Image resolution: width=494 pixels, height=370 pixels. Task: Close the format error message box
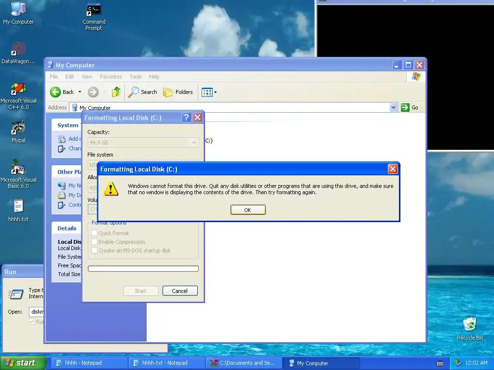click(393, 169)
